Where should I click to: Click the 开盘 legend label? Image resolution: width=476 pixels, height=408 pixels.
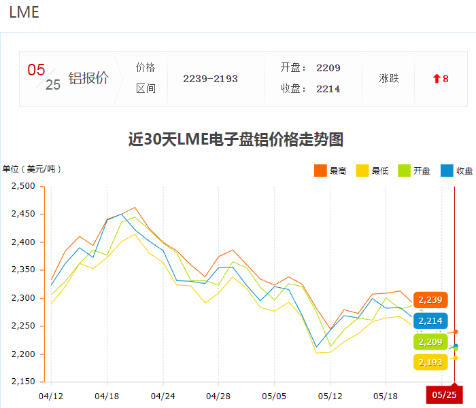coord(422,171)
